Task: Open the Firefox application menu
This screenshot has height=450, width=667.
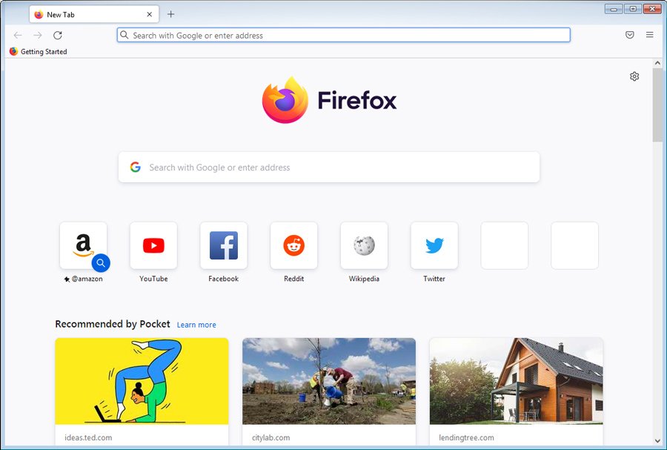Action: pyautogui.click(x=649, y=35)
